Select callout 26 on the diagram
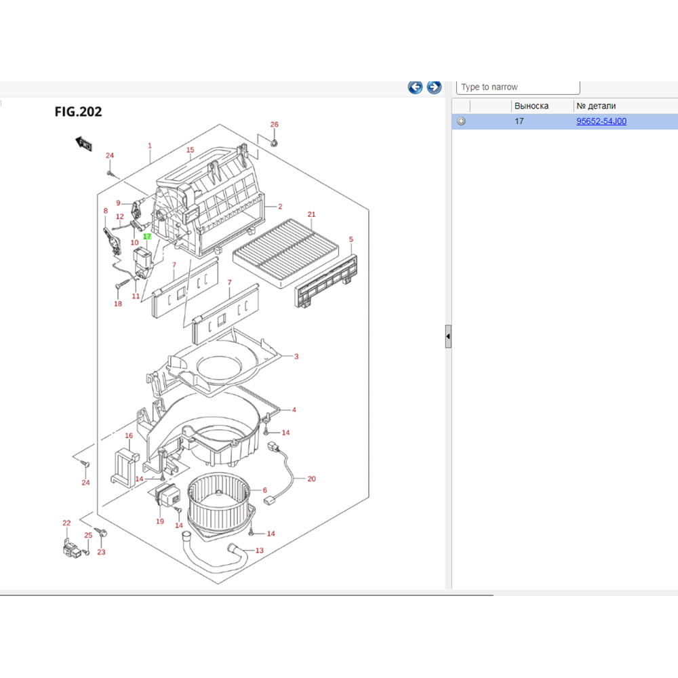Viewport: 678px width, 678px height. pyautogui.click(x=275, y=125)
